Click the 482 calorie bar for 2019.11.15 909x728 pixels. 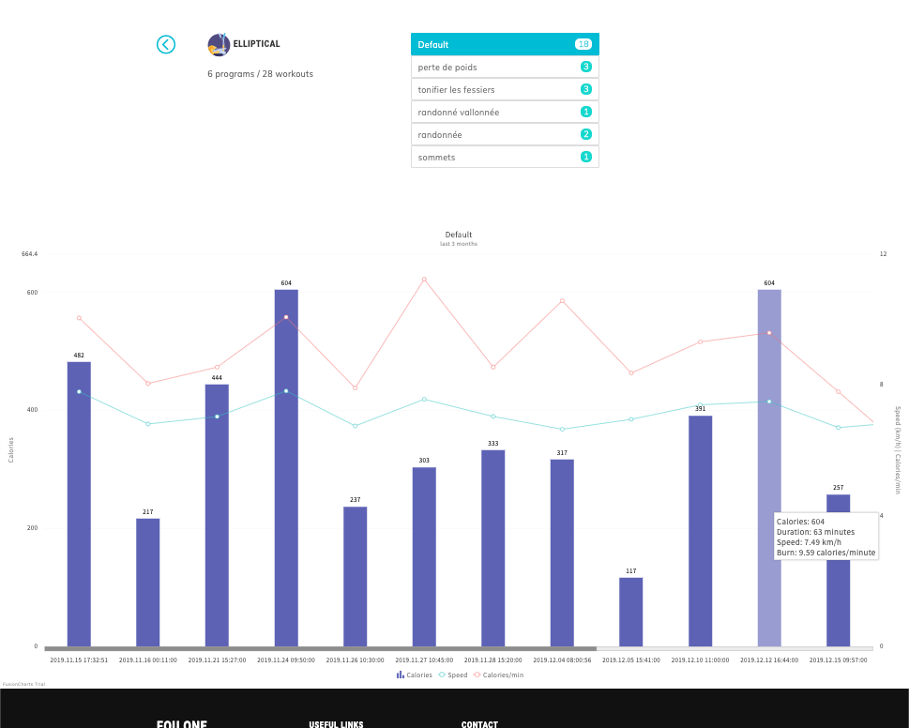pos(79,504)
